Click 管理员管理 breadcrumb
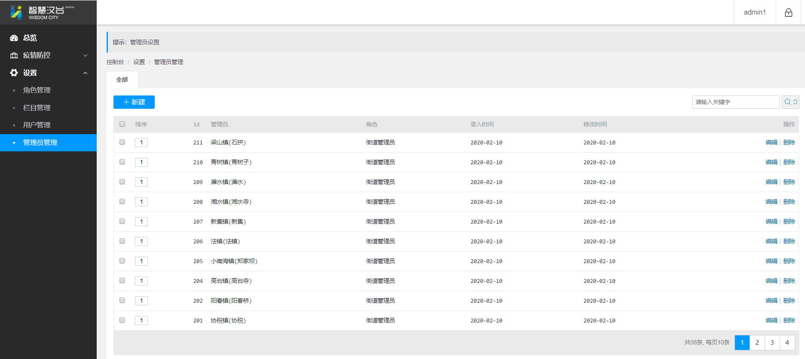805x359 pixels. point(168,62)
